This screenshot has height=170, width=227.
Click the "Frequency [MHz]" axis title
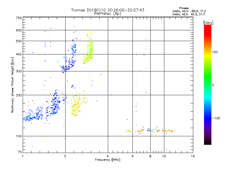[108, 160]
